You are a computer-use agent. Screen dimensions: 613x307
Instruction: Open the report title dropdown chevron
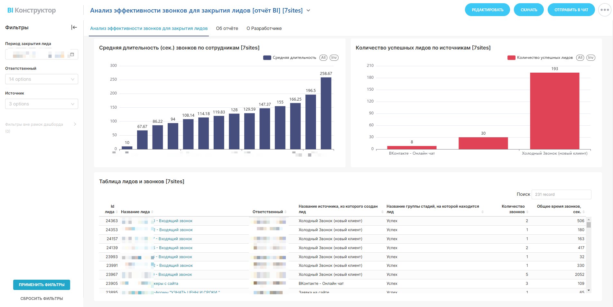pos(308,11)
